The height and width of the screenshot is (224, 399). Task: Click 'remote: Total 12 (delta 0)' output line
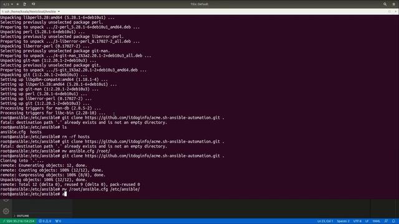(70, 184)
